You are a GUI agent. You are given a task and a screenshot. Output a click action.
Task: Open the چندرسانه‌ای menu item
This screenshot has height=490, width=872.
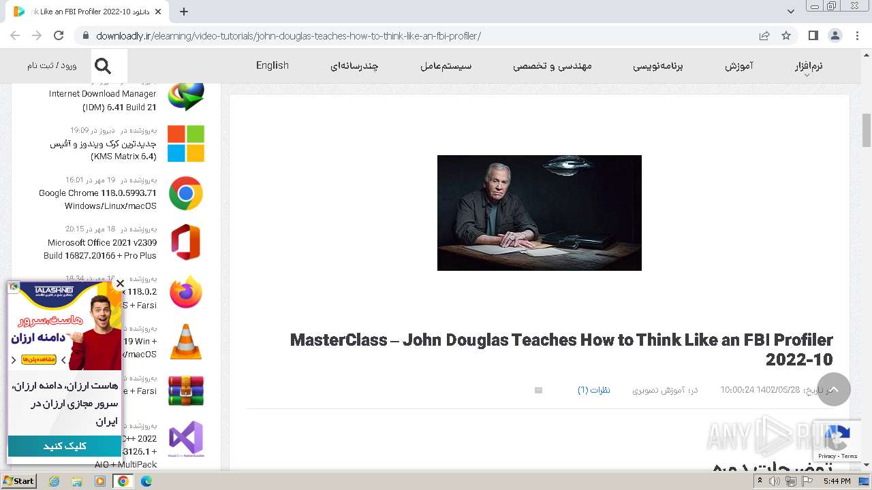pyautogui.click(x=354, y=66)
